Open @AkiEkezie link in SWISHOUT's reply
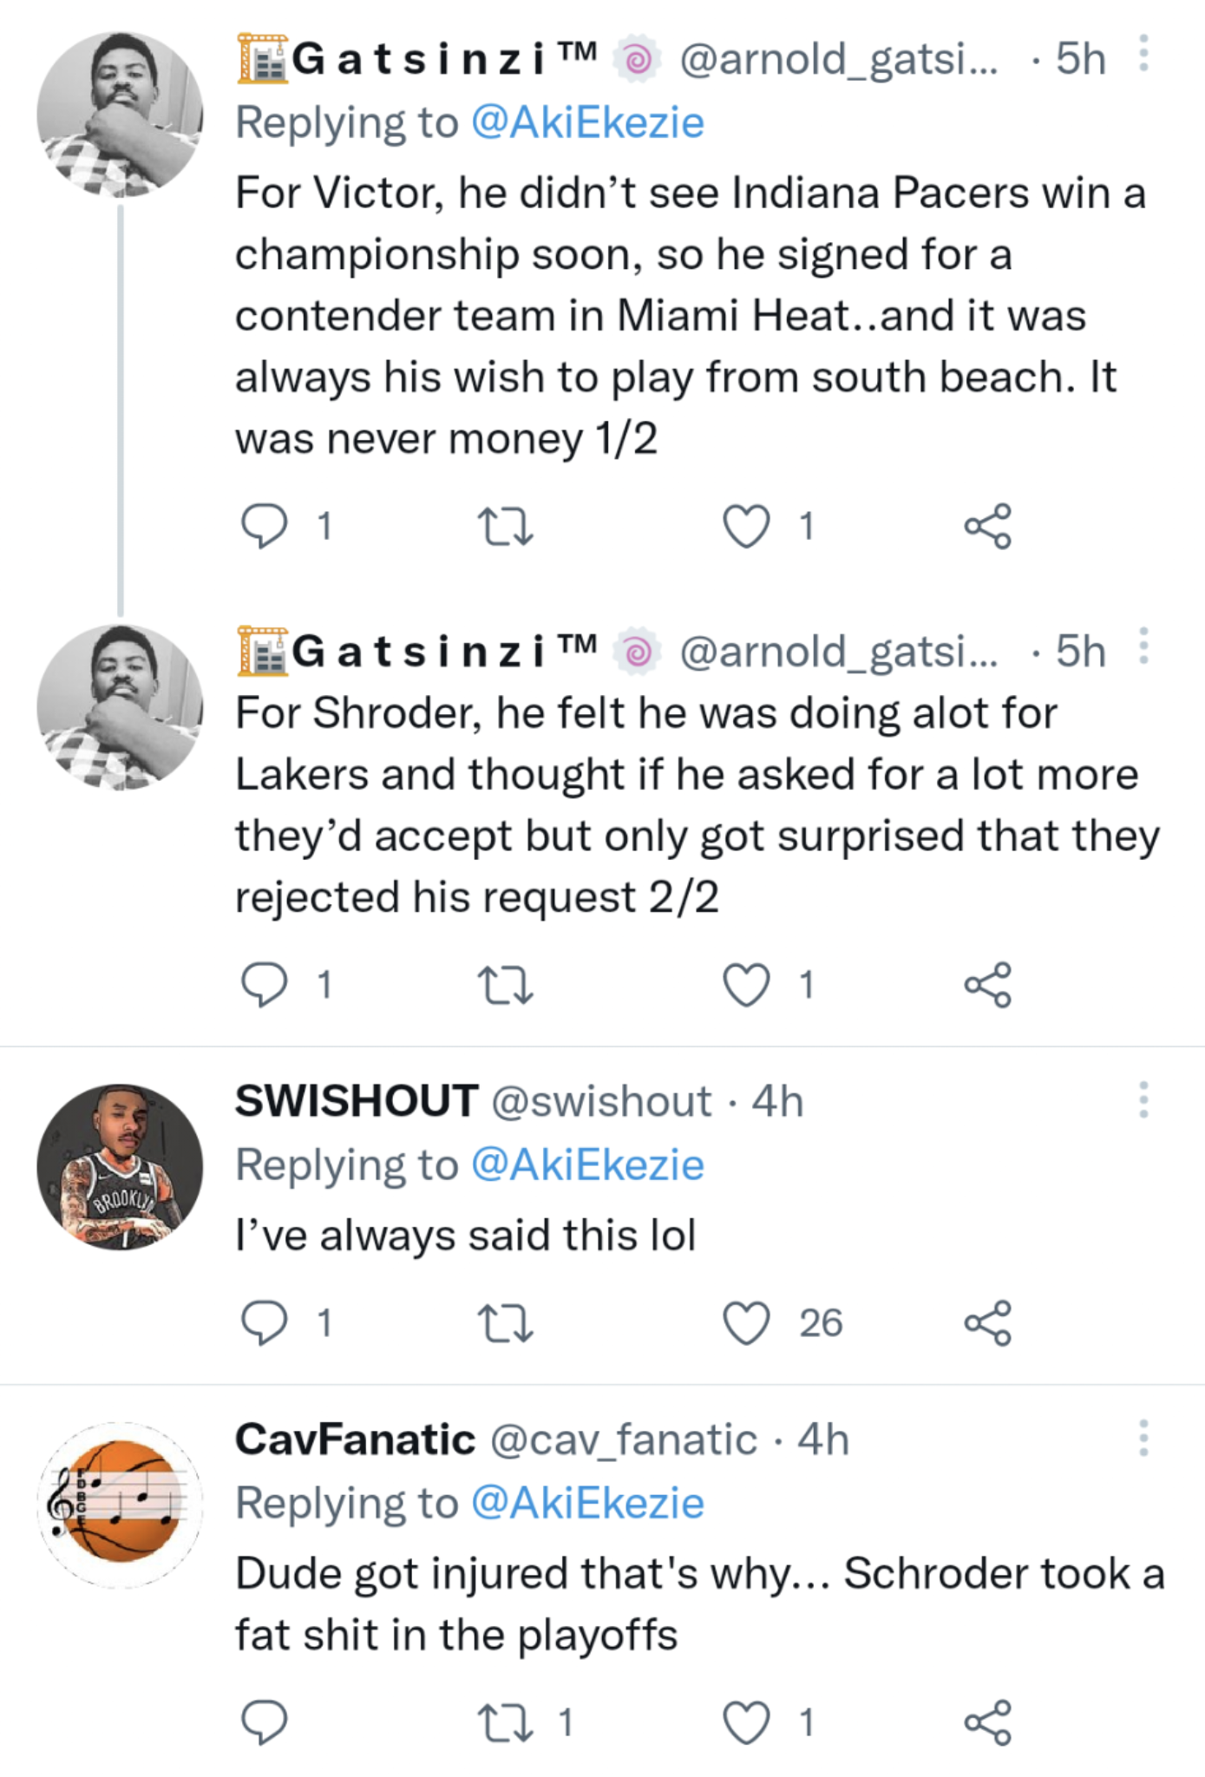This screenshot has height=1777, width=1205. click(x=587, y=1164)
